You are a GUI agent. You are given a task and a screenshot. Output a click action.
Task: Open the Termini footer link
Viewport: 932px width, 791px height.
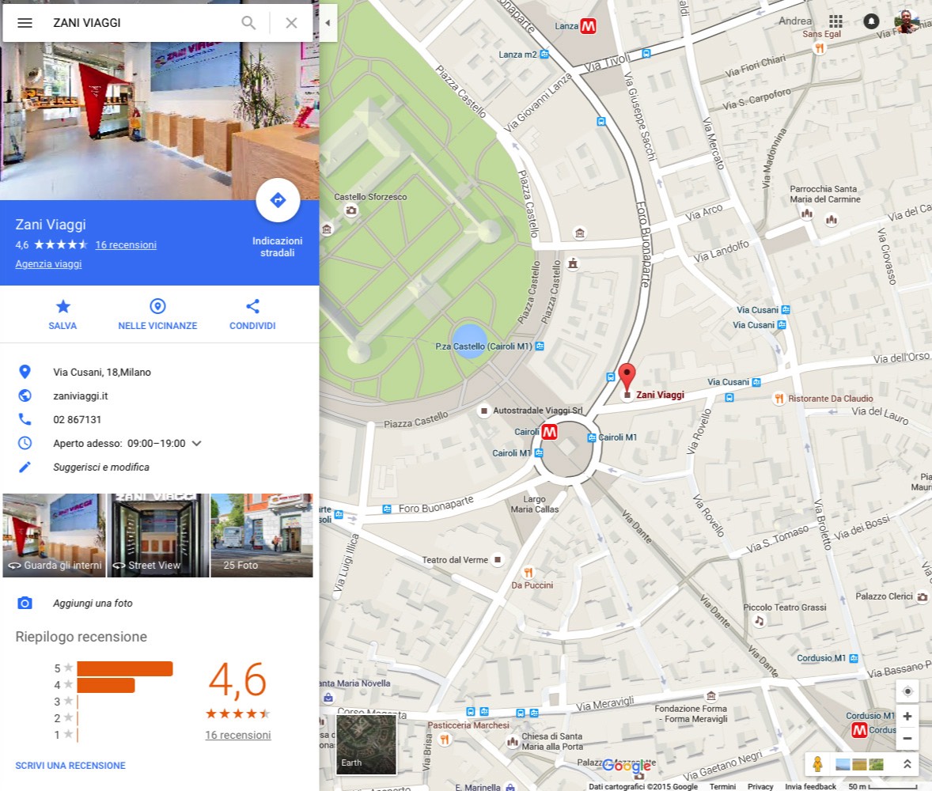[x=723, y=786]
